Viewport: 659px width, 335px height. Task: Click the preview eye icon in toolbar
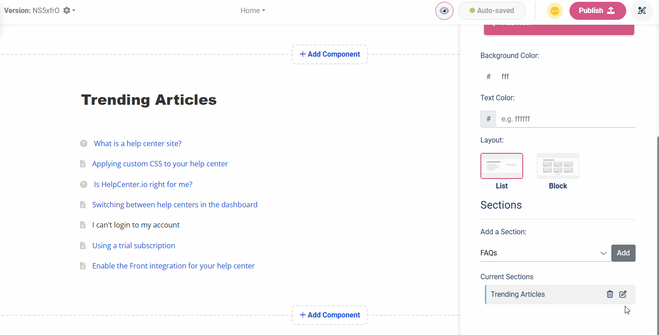click(444, 10)
